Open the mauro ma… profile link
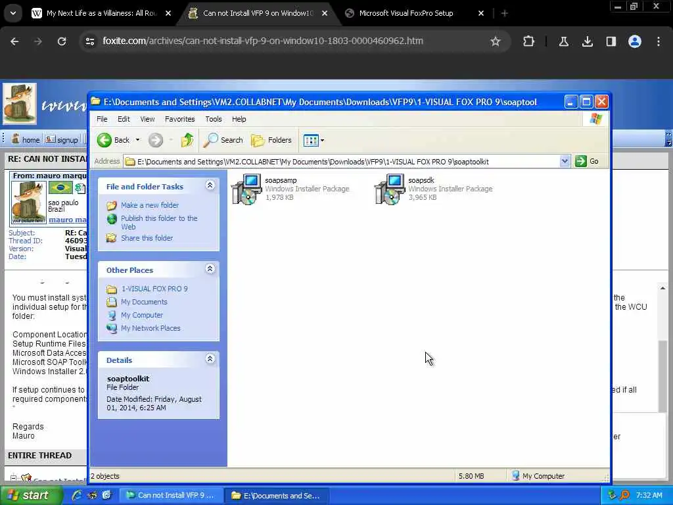Image resolution: width=673 pixels, height=505 pixels. click(x=68, y=220)
